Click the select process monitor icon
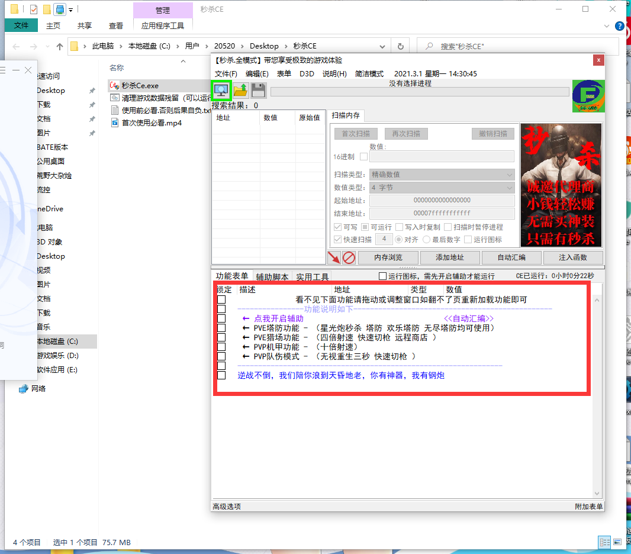Screen dimensions: 631x554 221,91
